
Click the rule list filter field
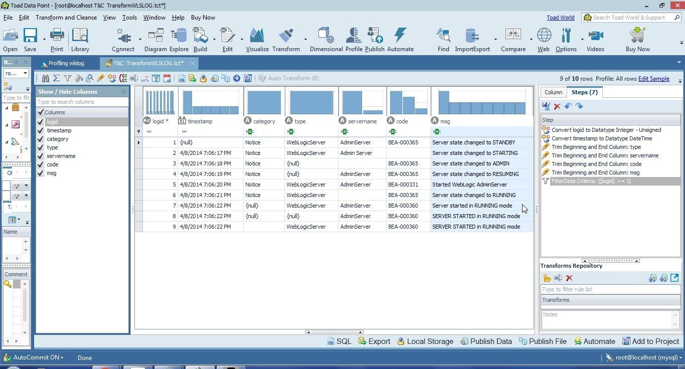pos(610,289)
